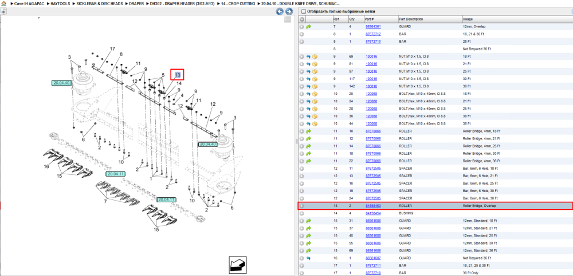Open part number 87672711 link
The image size is (573, 276).
click(x=373, y=266)
